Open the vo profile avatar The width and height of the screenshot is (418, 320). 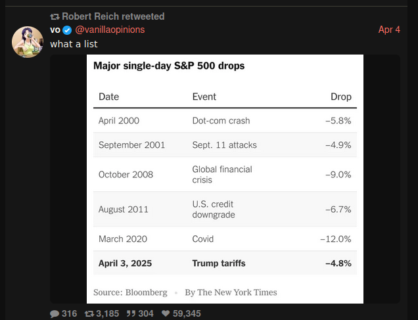pos(28,42)
